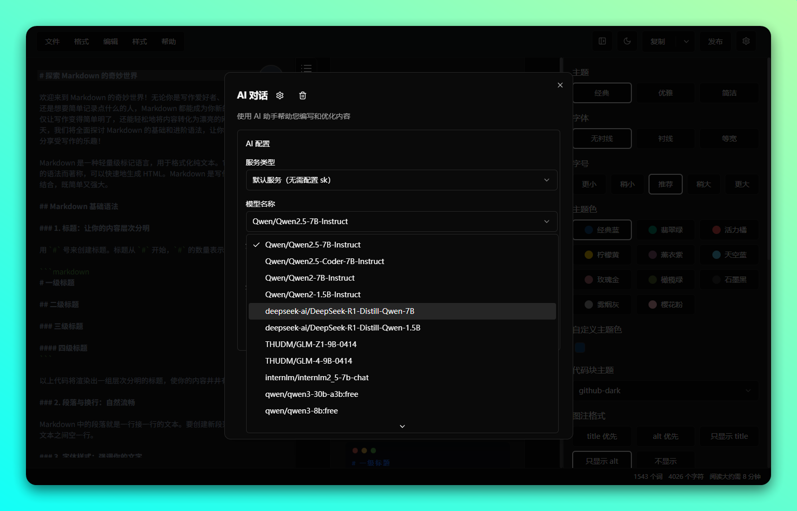The height and width of the screenshot is (511, 797).
Task: Open the 自定义主题色 color picker swatch
Action: (580, 348)
